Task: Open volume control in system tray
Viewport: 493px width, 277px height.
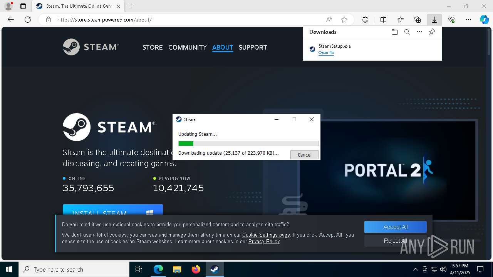Action: click(x=443, y=269)
